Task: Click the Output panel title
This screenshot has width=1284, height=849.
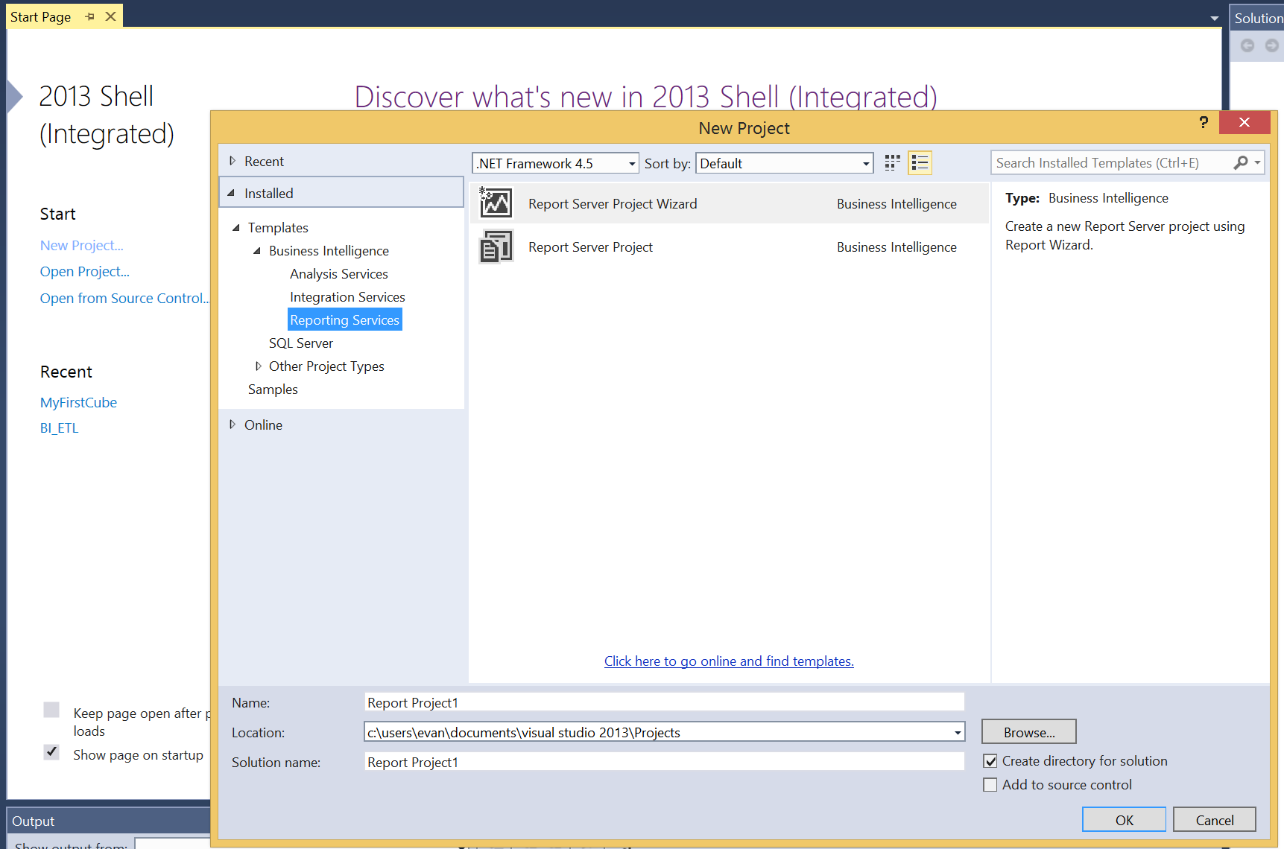Action: tap(34, 821)
